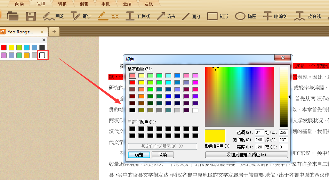
Task: Pick lime green swatch in palette panel
Action: (x=19, y=48)
